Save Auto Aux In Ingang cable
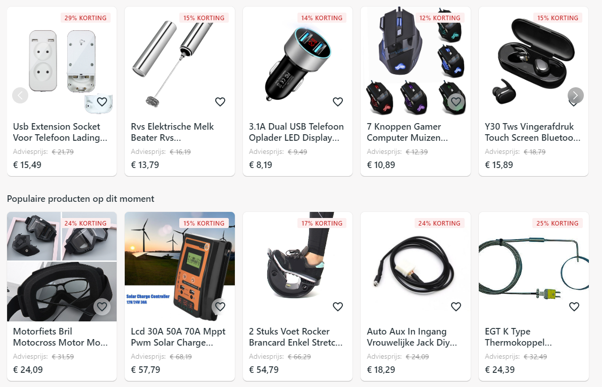The width and height of the screenshot is (602, 387). (456, 306)
